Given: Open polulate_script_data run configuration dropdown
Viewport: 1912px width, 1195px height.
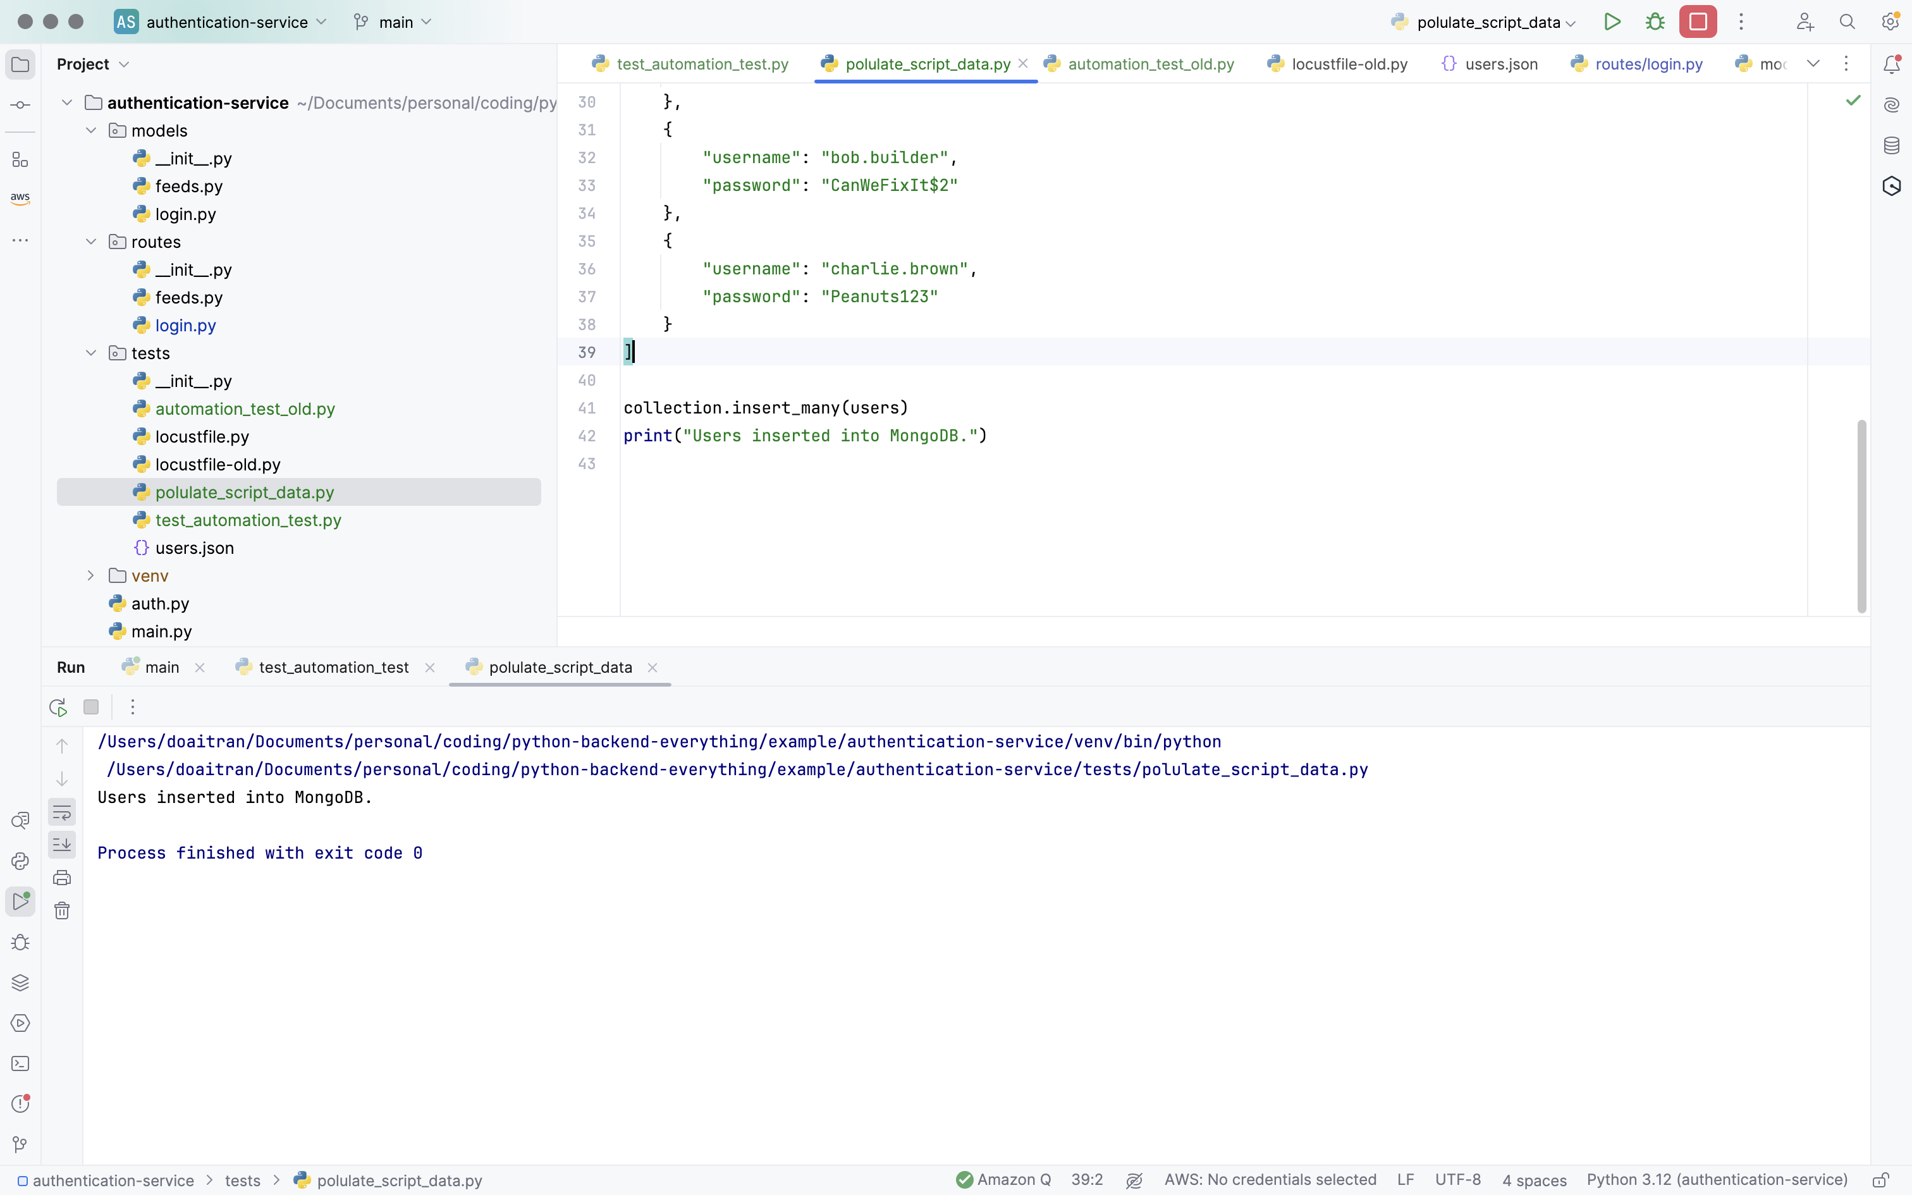Looking at the screenshot, I should 1484,22.
